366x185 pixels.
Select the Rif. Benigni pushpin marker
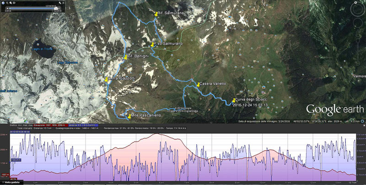click(125, 57)
